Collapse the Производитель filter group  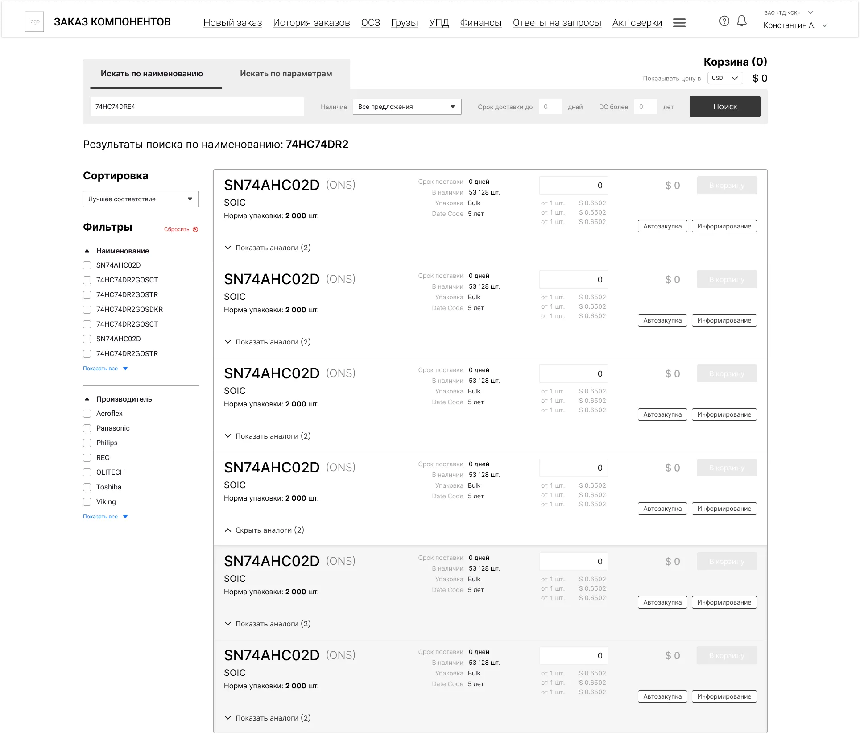(x=87, y=399)
